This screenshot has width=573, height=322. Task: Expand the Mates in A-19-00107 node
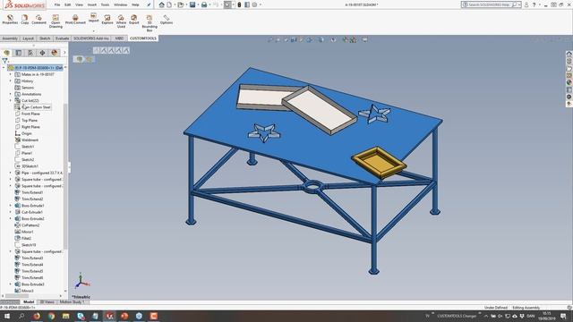(x=11, y=74)
